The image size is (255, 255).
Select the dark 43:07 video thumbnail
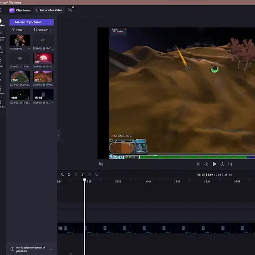click(20, 95)
